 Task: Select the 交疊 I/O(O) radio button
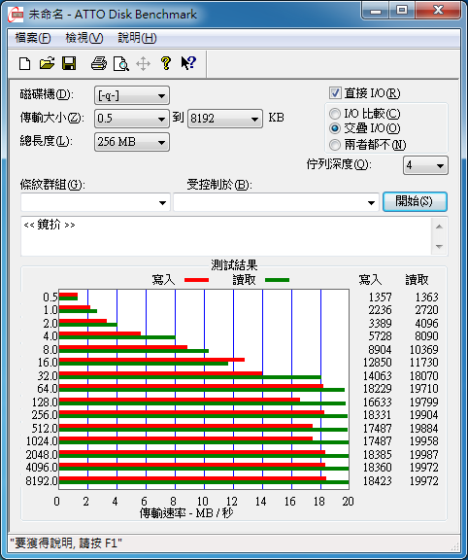335,128
